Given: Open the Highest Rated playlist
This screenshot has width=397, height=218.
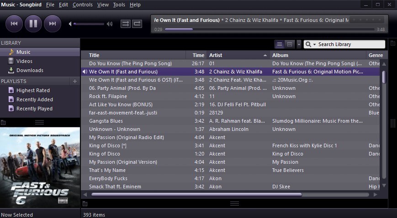Looking at the screenshot, I should (40, 90).
